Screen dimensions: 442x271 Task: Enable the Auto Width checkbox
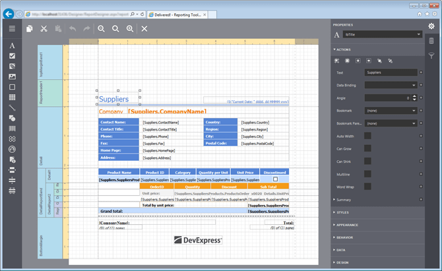point(367,136)
